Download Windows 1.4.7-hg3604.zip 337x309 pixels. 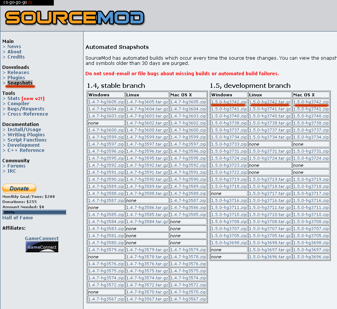point(106,109)
